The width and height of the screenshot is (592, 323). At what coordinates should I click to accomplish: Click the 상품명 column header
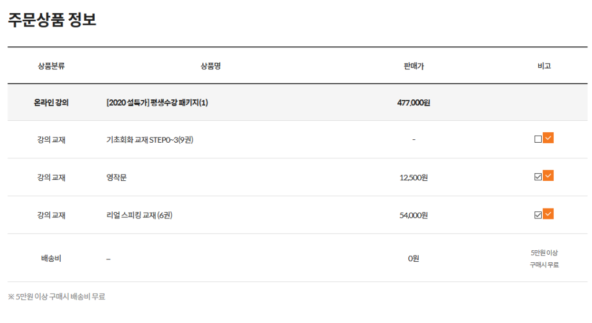(210, 66)
